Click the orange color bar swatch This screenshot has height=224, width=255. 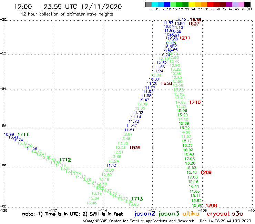(204, 4)
